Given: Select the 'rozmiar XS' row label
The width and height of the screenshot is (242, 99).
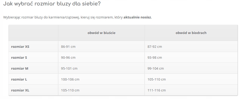Looking at the screenshot, I should pos(20,47).
